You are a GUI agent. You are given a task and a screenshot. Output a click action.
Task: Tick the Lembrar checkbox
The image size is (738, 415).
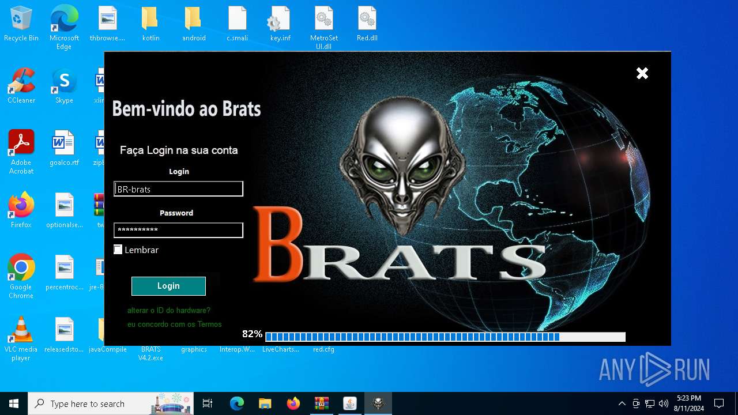(118, 250)
